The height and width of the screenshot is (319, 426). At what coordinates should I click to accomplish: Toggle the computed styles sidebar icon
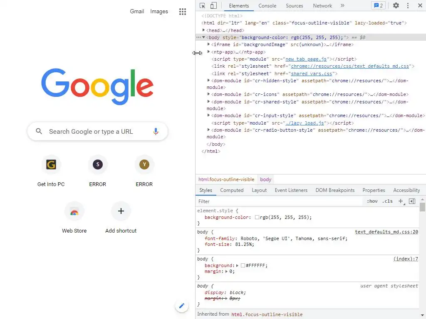[412, 201]
